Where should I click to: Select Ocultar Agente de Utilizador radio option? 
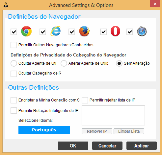[x=14, y=63]
